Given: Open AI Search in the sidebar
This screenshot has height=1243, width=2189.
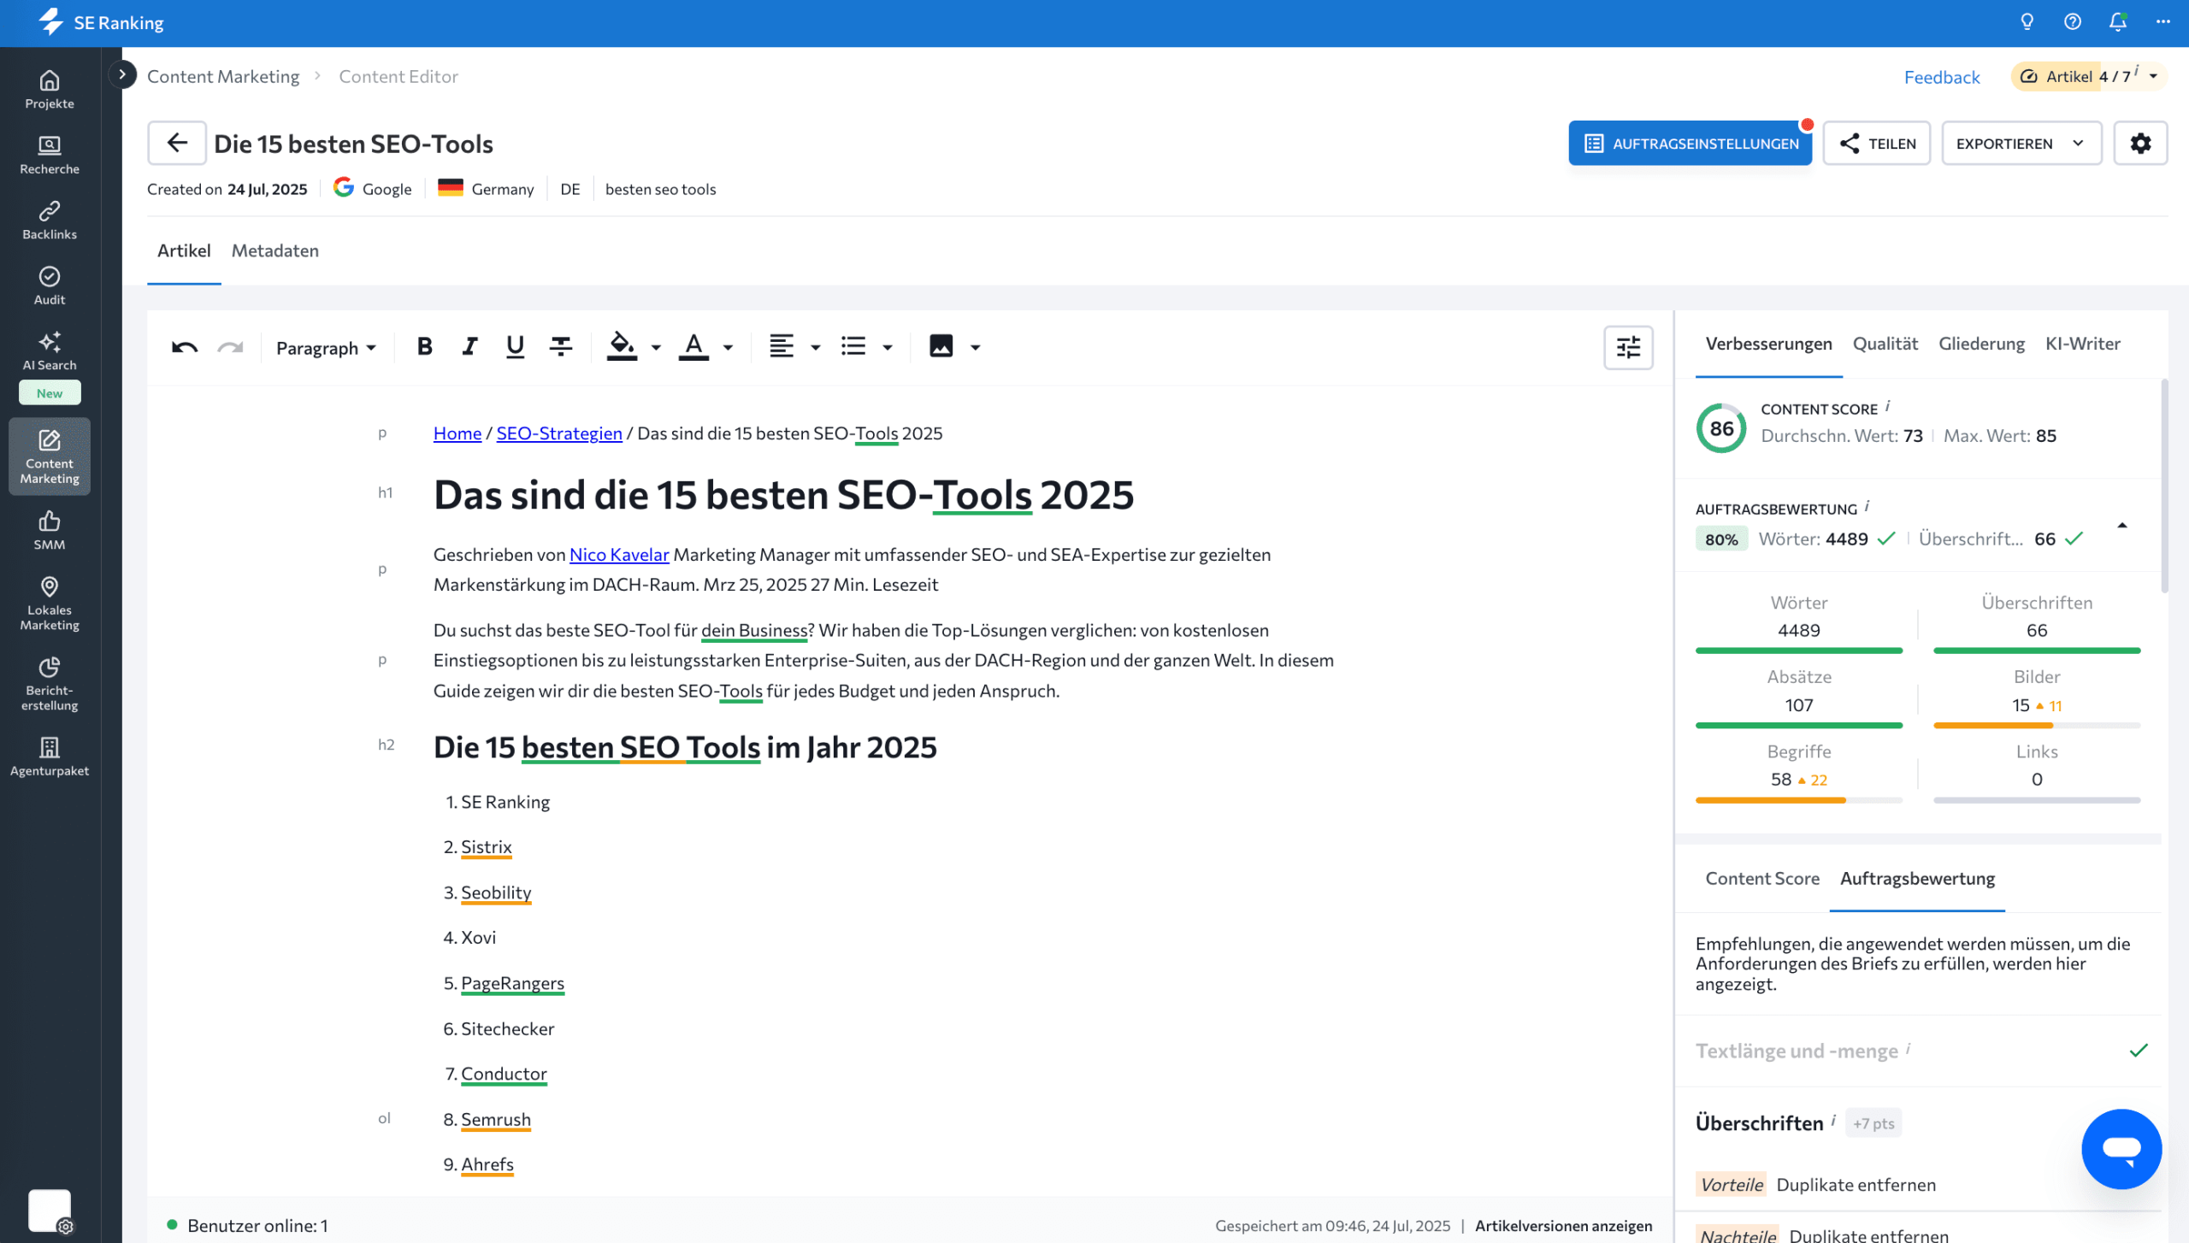Looking at the screenshot, I should tap(50, 351).
